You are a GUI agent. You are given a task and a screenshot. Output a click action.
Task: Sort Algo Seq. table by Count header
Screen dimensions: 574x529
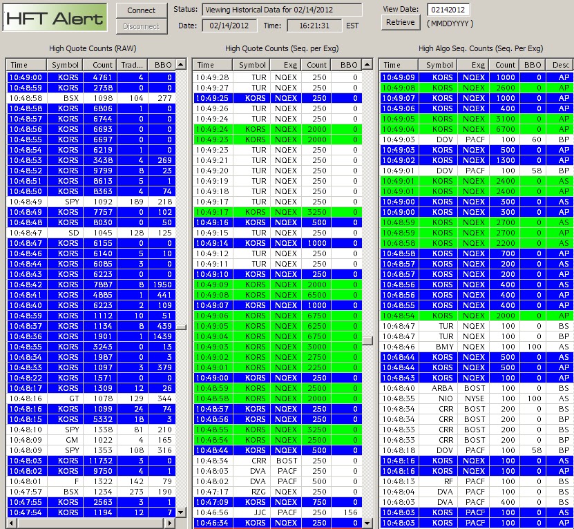[x=506, y=65]
